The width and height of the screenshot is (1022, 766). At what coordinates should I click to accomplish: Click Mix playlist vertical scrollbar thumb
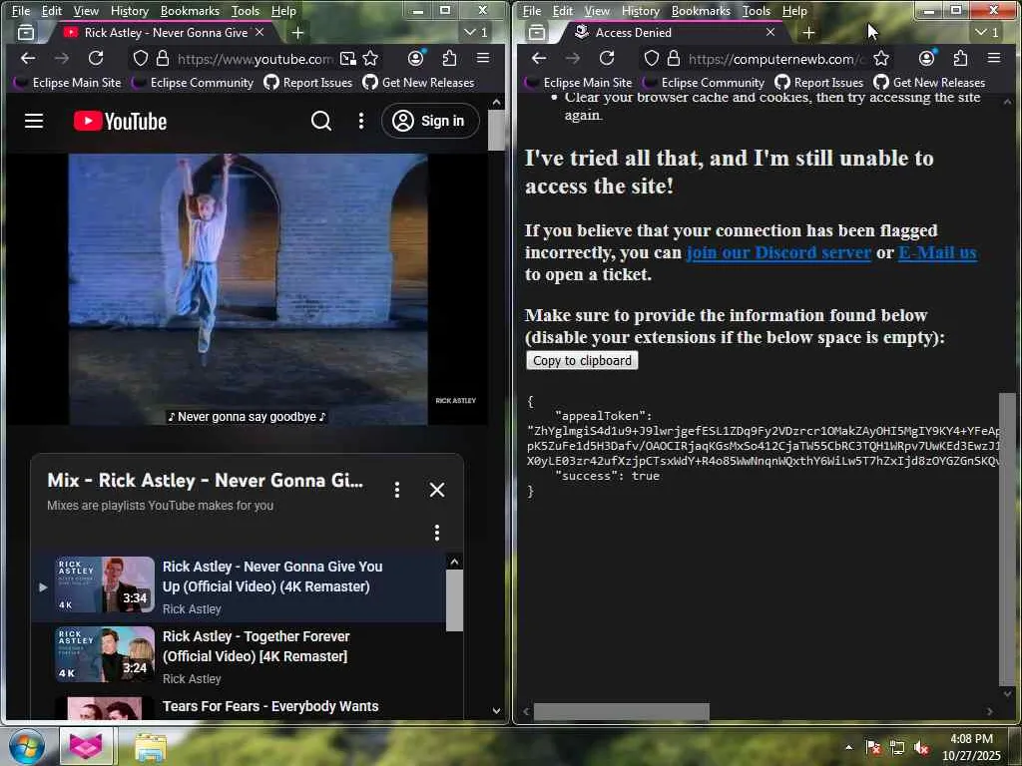pyautogui.click(x=454, y=599)
